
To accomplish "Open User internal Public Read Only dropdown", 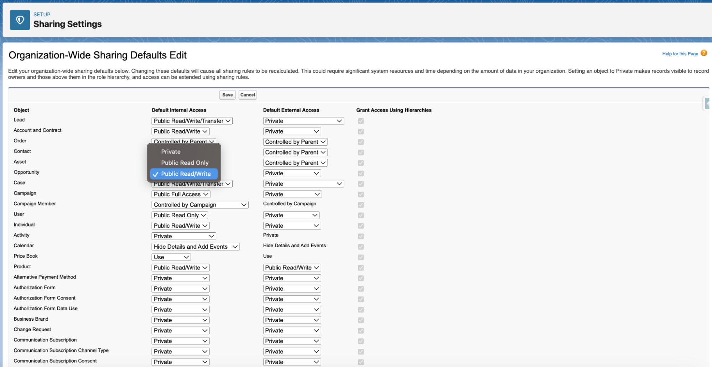I will (180, 216).
